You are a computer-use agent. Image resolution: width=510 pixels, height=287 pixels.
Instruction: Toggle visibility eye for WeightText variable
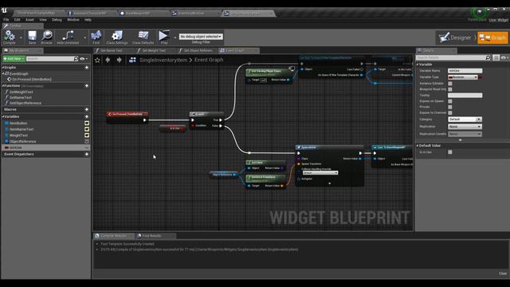click(87, 135)
